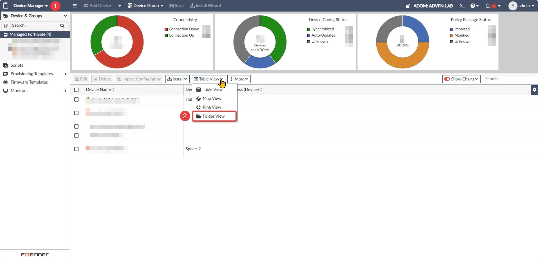
Task: Click the Edit button
Action: point(81,79)
